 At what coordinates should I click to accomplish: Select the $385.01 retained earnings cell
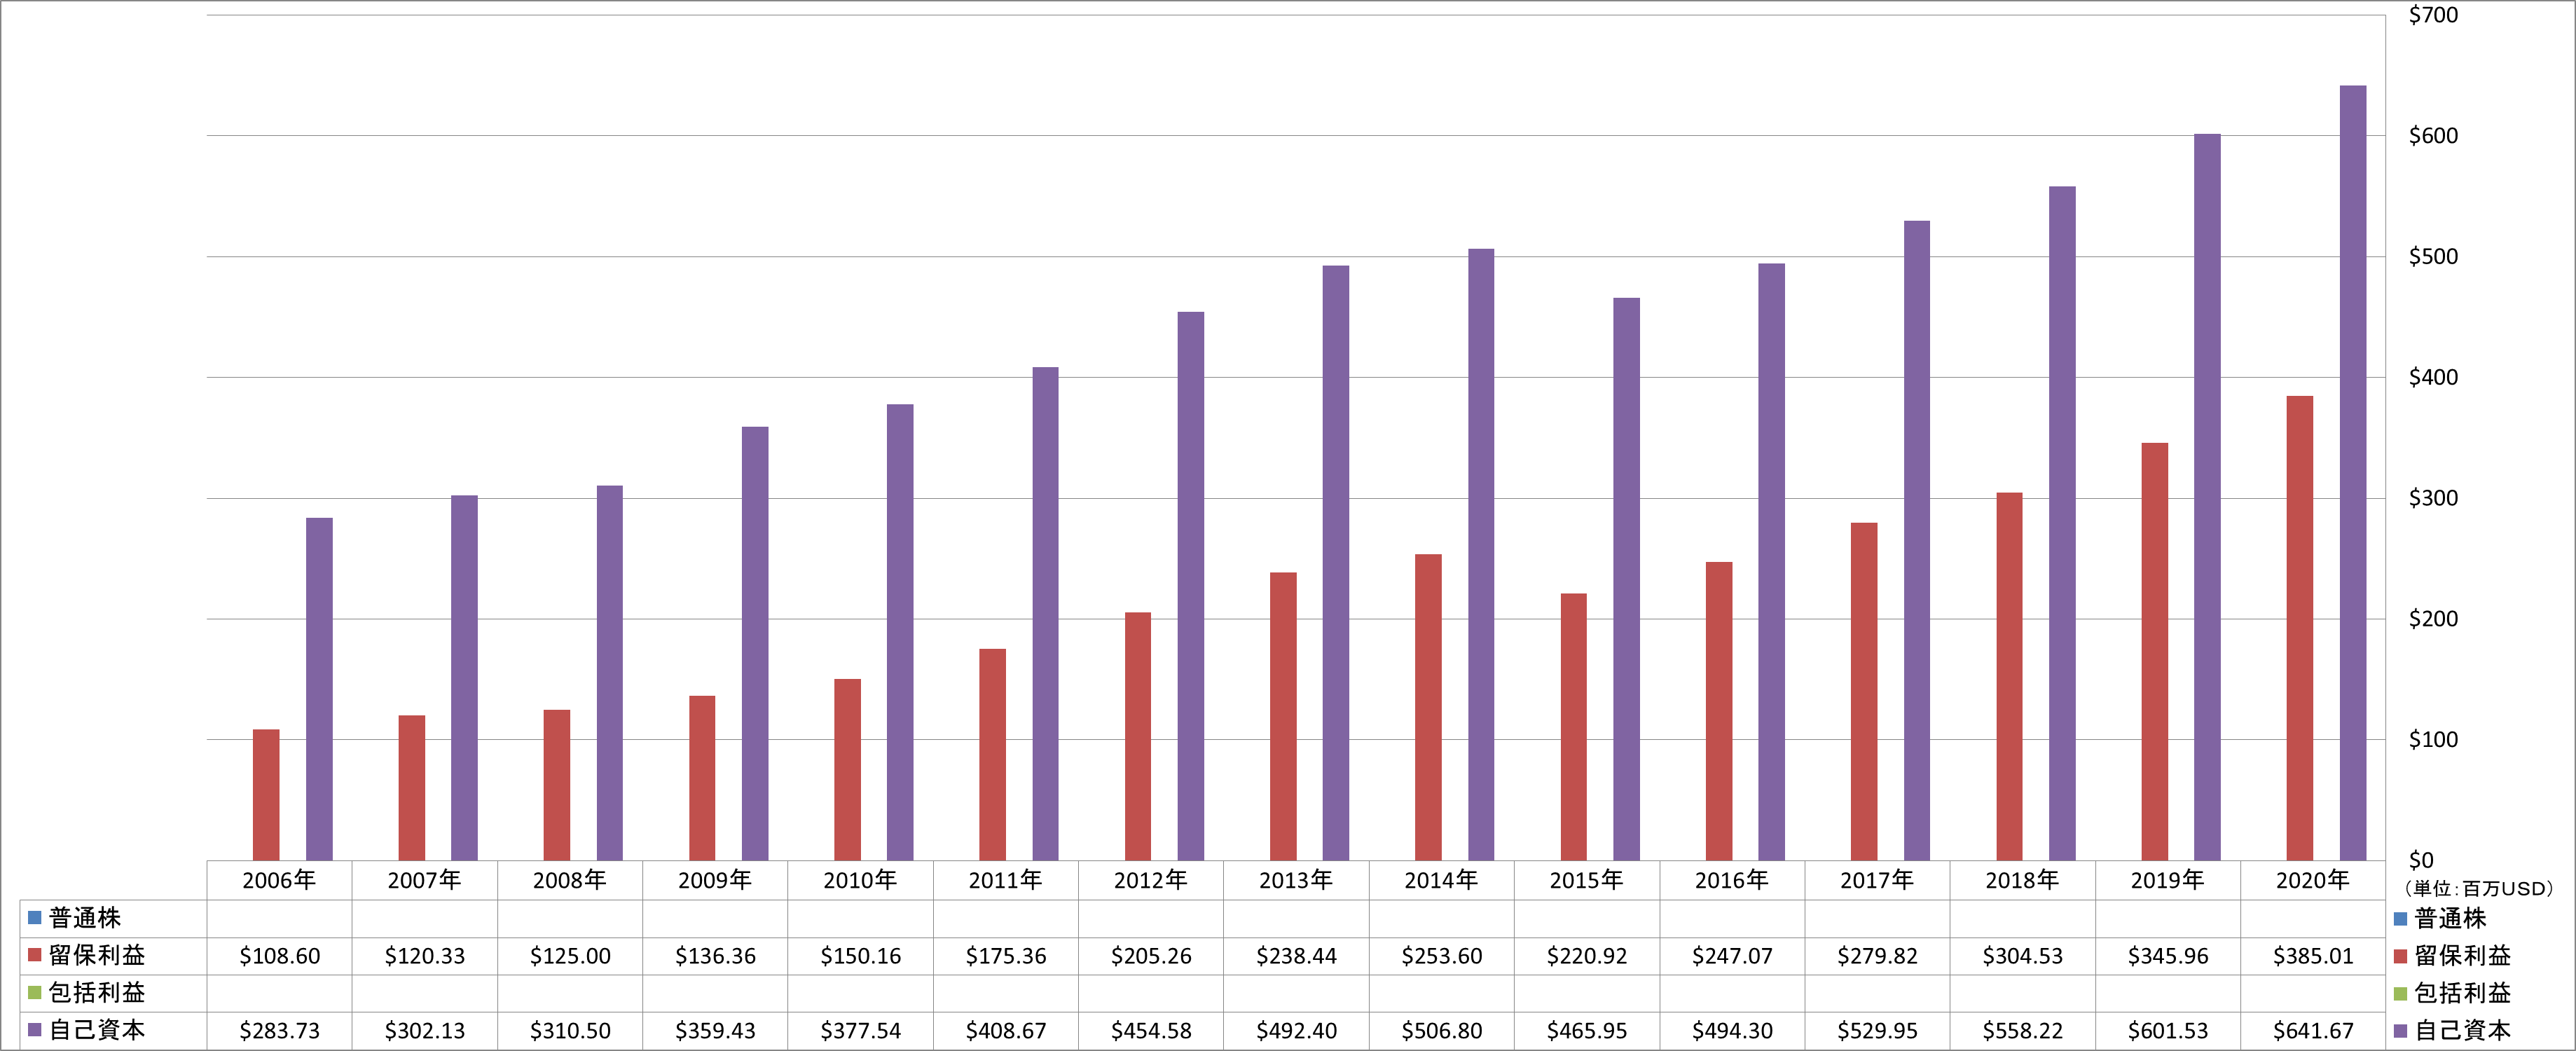click(2313, 956)
